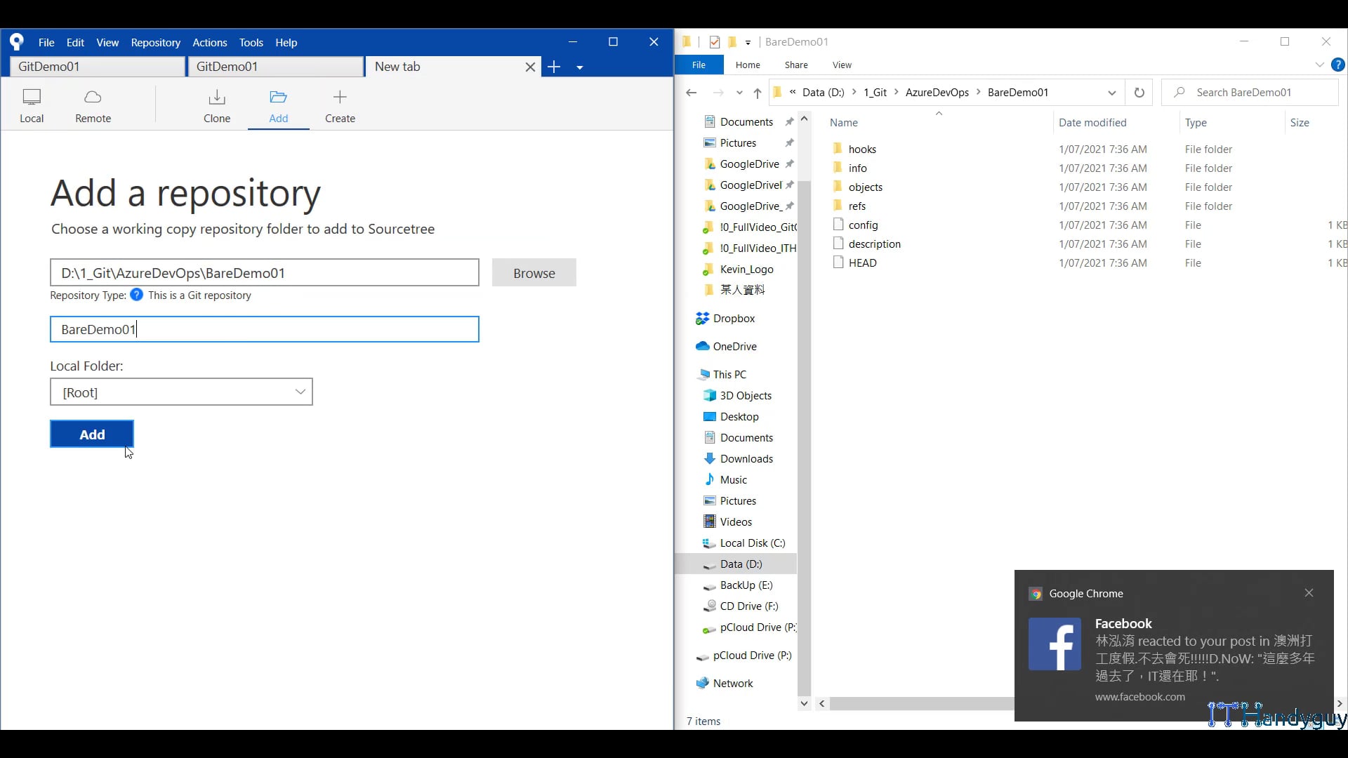Screen dimensions: 1348x758
Task: Select Data (D:) in navigation pane
Action: click(741, 564)
